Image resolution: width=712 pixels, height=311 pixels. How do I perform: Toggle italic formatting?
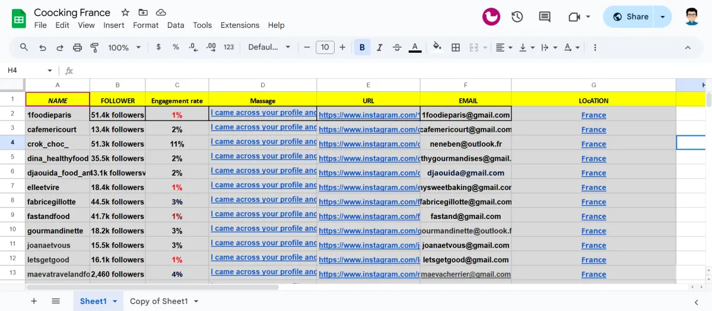point(380,47)
